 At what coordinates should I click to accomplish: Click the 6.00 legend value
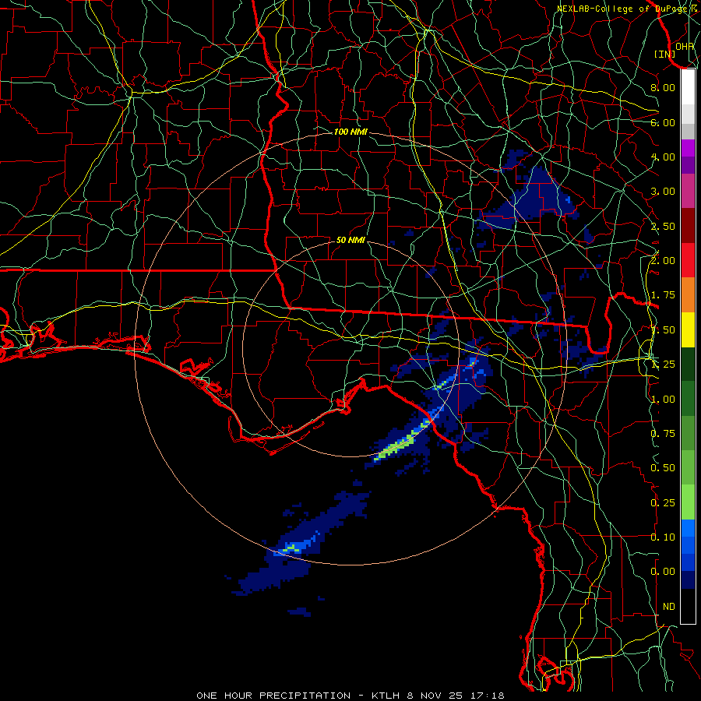[663, 122]
